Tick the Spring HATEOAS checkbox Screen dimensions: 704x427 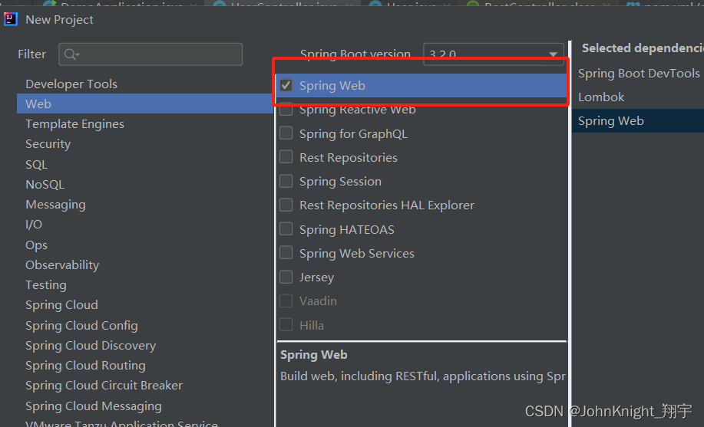click(286, 229)
